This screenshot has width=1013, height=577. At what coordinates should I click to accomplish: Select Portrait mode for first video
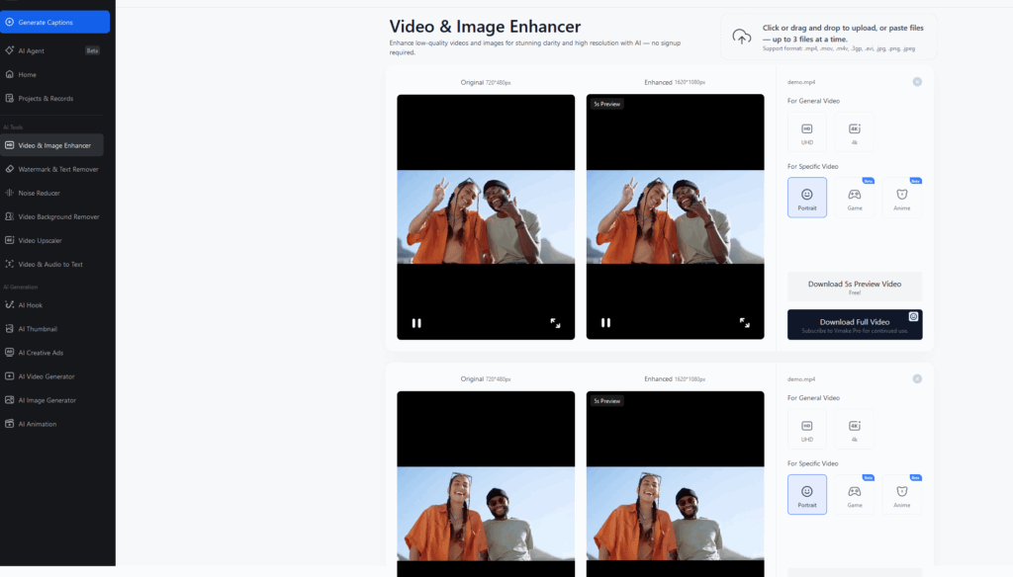(x=807, y=198)
